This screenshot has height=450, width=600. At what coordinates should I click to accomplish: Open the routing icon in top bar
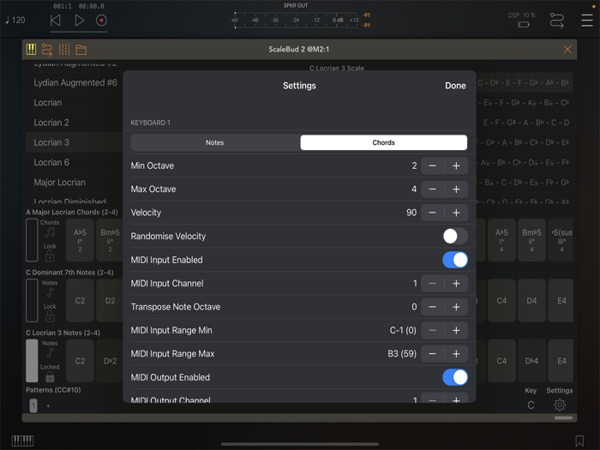point(557,21)
